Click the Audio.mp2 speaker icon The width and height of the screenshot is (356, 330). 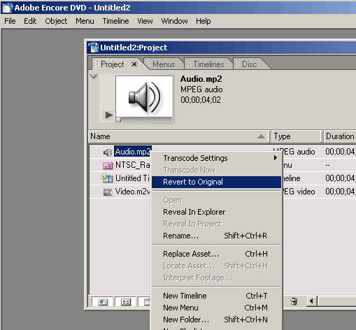click(108, 152)
